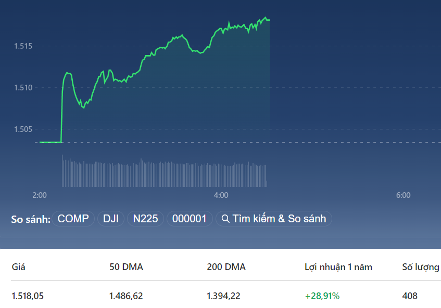
Task: Click the 6:00 time axis label
Action: click(403, 195)
